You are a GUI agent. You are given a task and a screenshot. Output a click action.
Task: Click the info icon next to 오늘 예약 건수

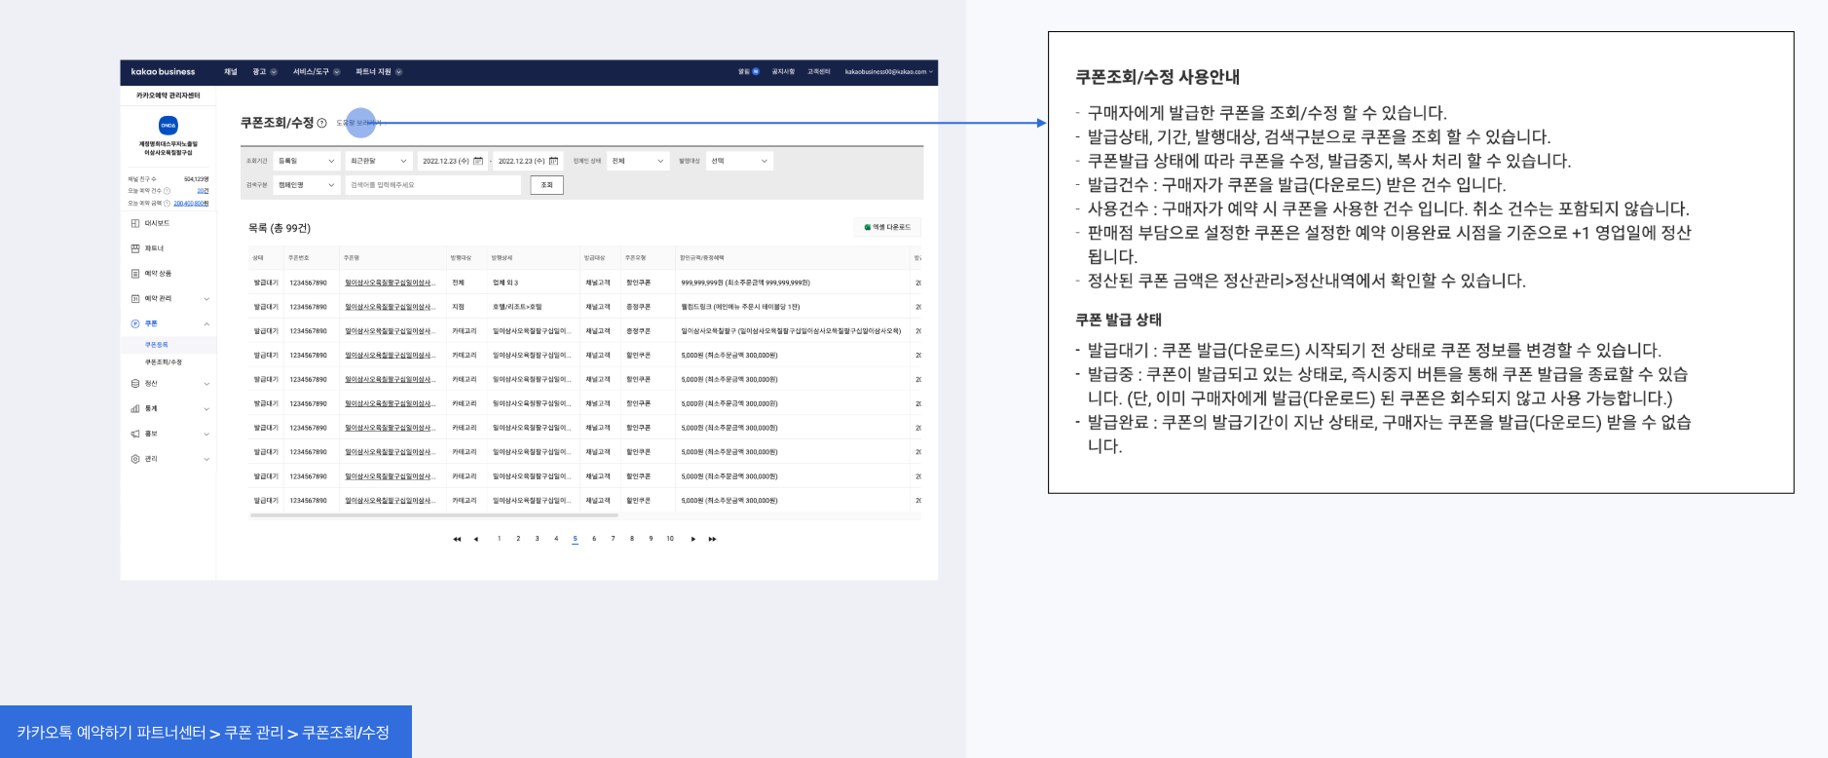pyautogui.click(x=167, y=191)
